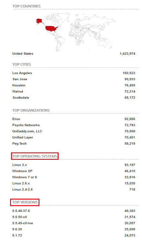
Task: Select version 5.5.48-37.8
Action: point(21,211)
